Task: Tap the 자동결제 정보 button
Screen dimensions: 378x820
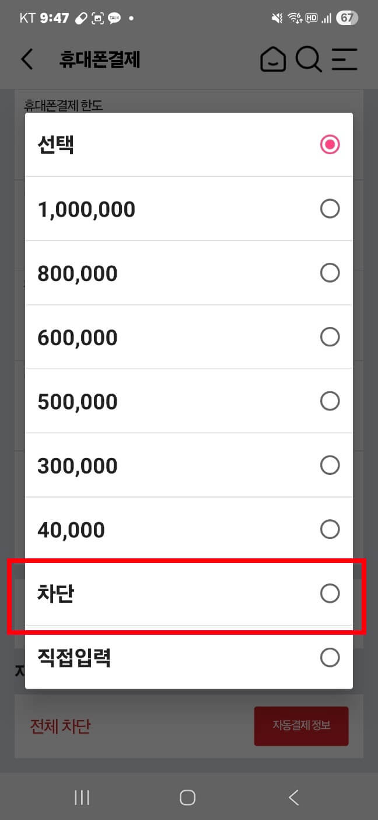Action: (x=301, y=726)
